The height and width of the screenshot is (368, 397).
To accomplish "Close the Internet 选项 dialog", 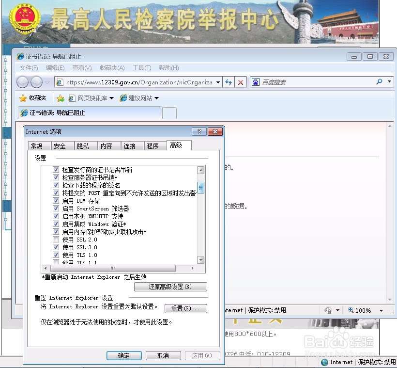I will pos(215,131).
